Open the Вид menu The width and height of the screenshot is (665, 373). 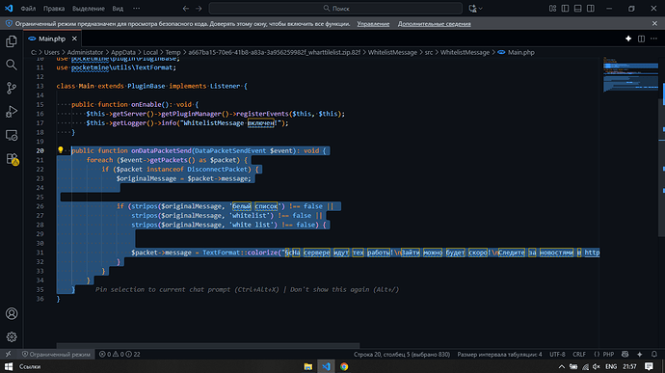(x=118, y=9)
